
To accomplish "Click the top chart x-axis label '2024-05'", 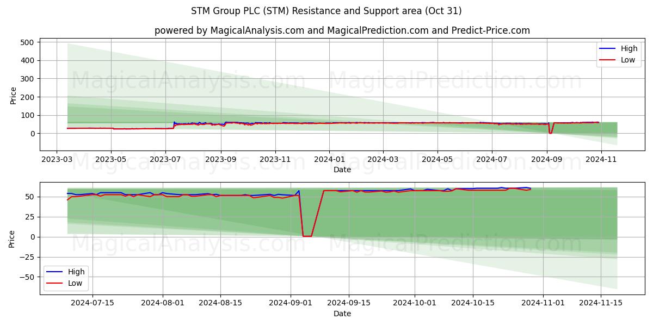I will [438, 160].
